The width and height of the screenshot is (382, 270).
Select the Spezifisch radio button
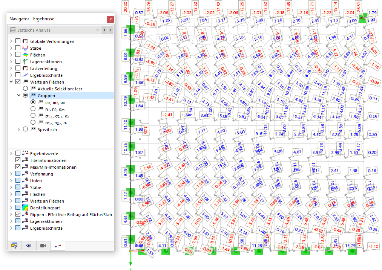(25, 129)
